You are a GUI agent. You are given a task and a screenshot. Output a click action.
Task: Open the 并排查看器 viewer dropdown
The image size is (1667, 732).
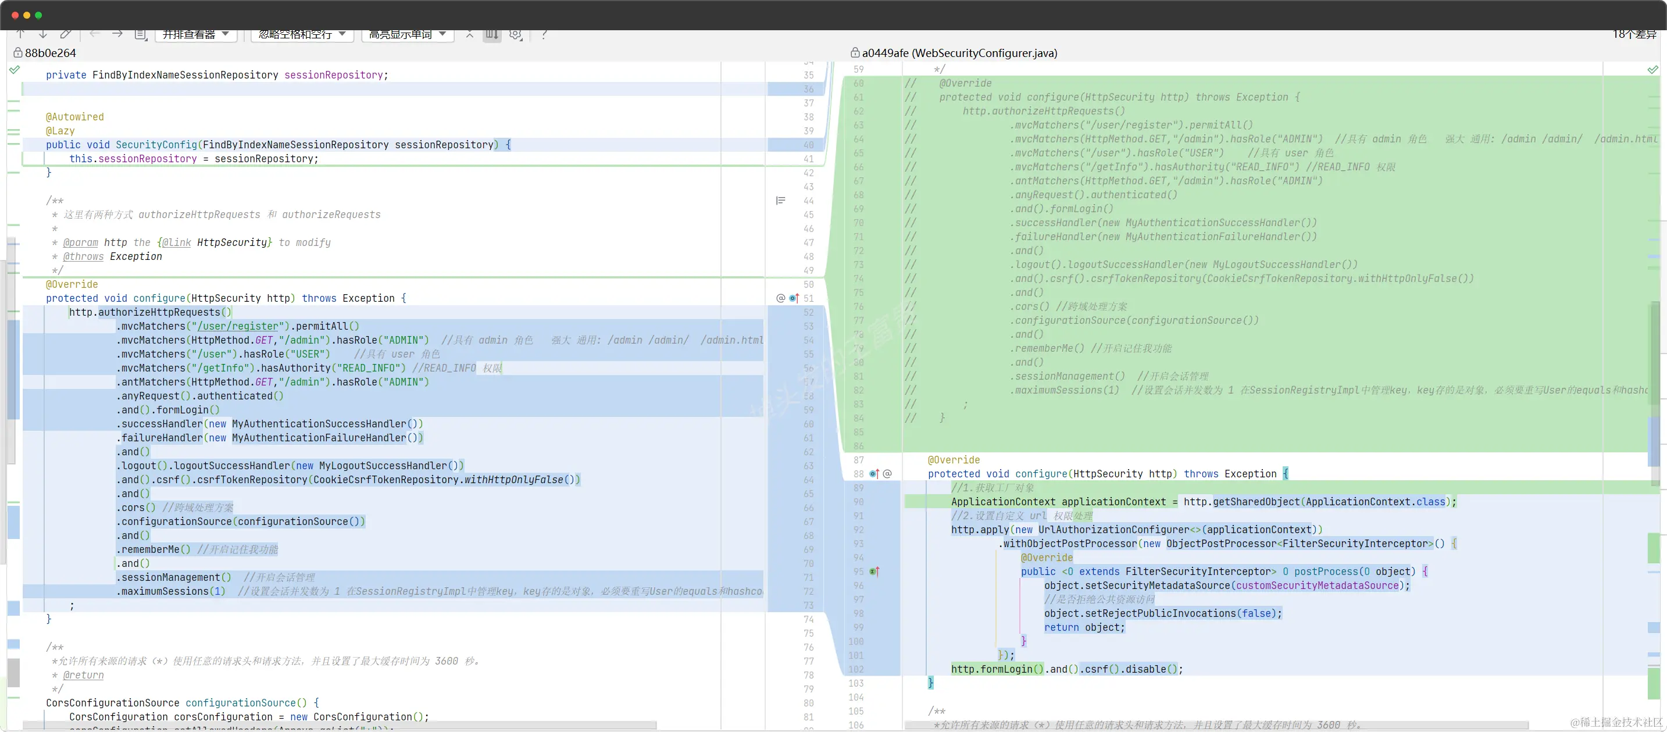(x=195, y=34)
